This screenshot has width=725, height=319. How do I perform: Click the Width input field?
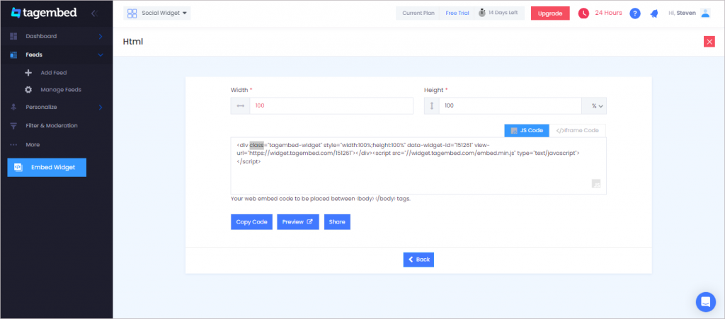(x=331, y=105)
